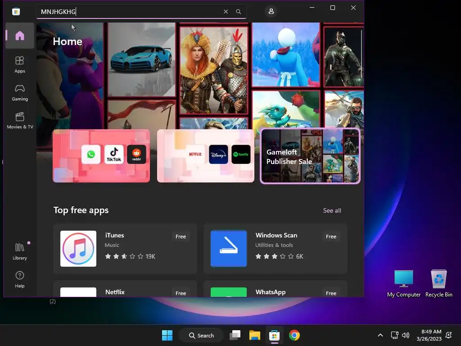Open the Home section in the sidebar

pyautogui.click(x=20, y=36)
